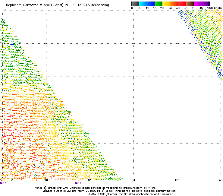The image size is (223, 196).
Task: Click the longitude axis label '87'
Action: pyautogui.click(x=177, y=180)
